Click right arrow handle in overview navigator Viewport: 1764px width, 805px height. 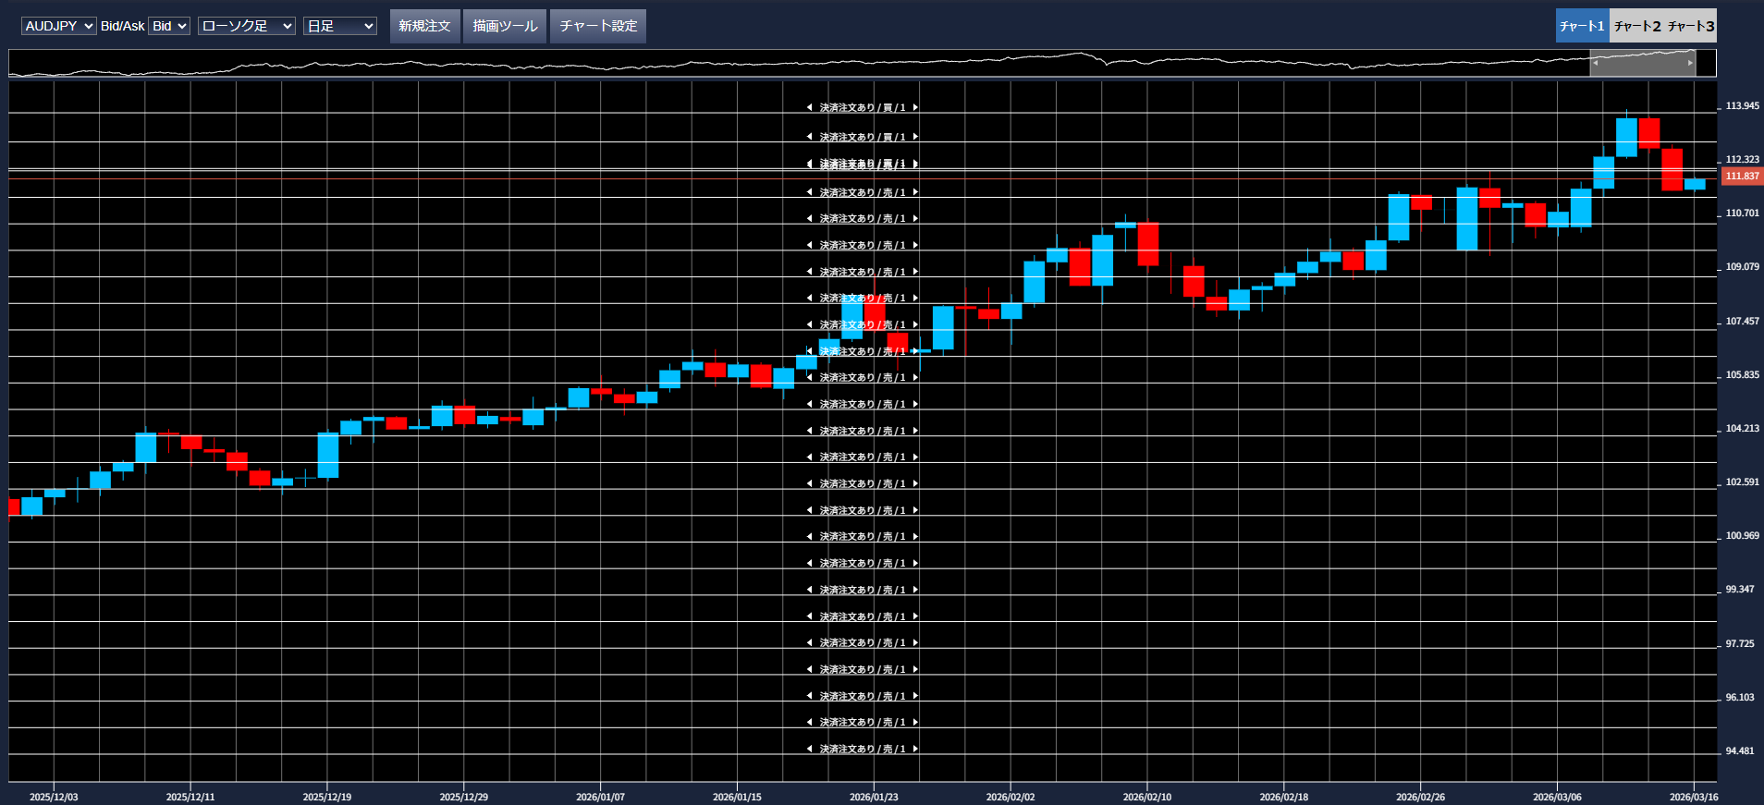[1690, 64]
